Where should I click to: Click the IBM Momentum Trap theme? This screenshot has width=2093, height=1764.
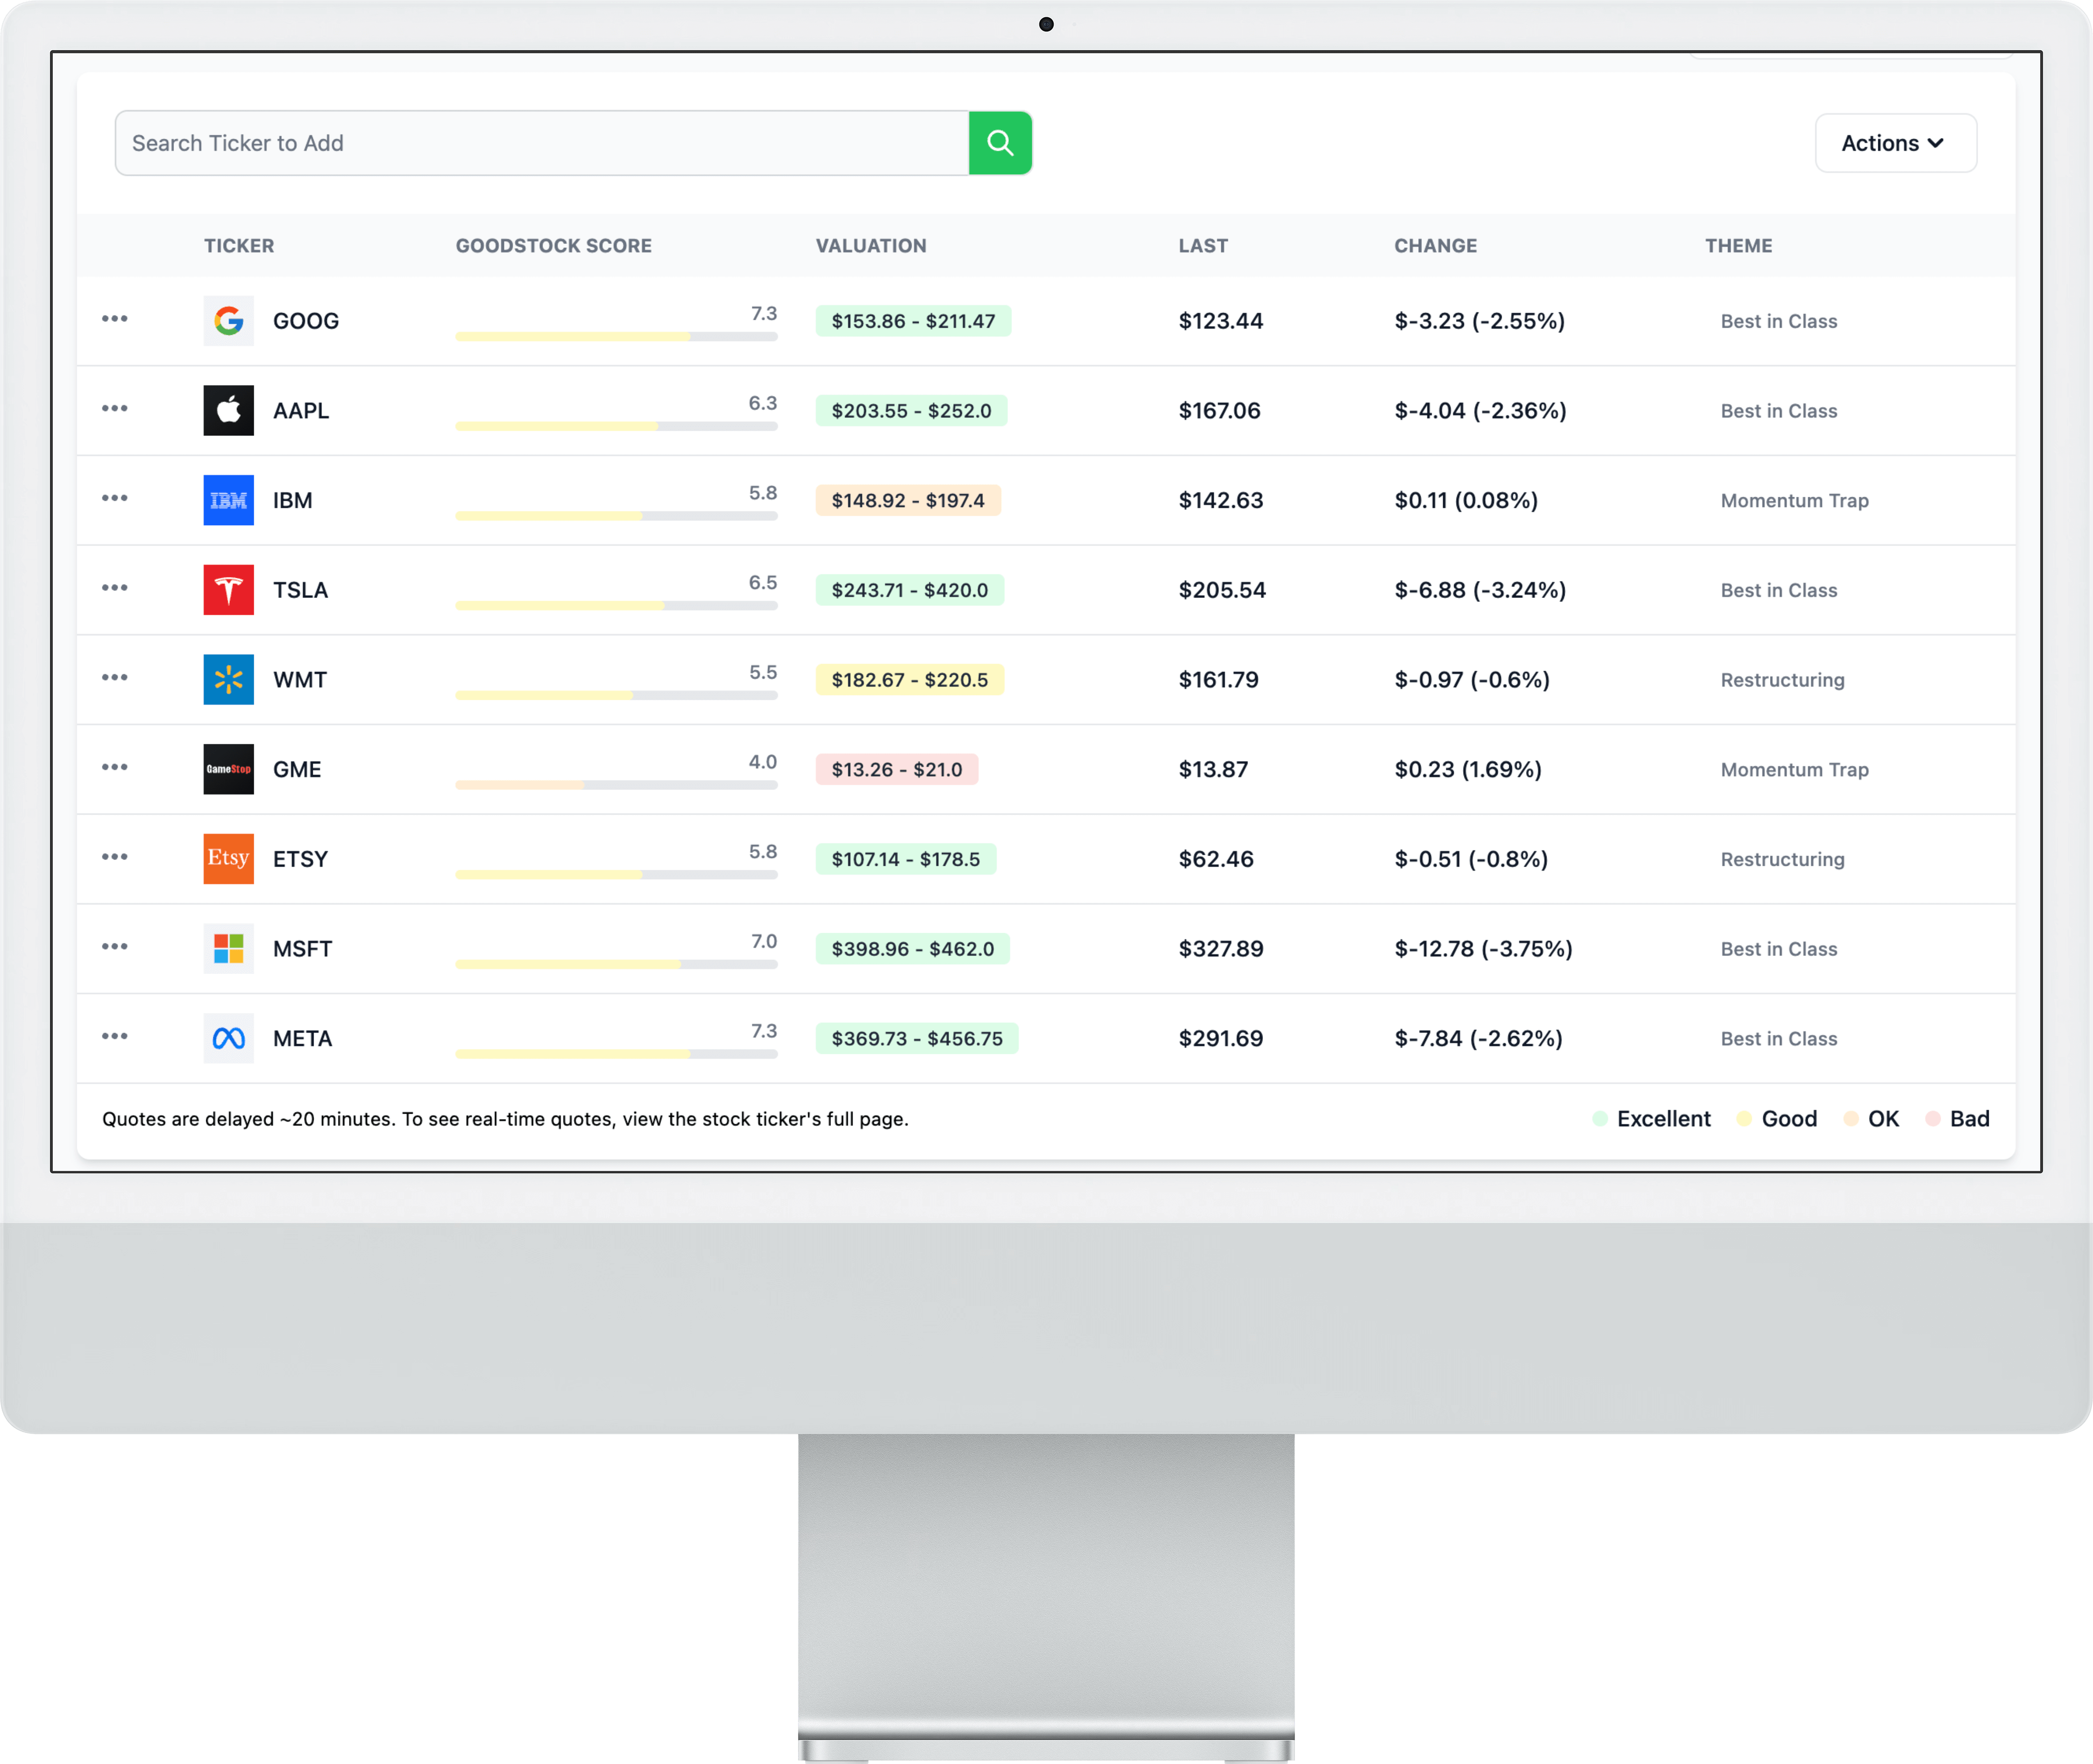coord(1794,501)
